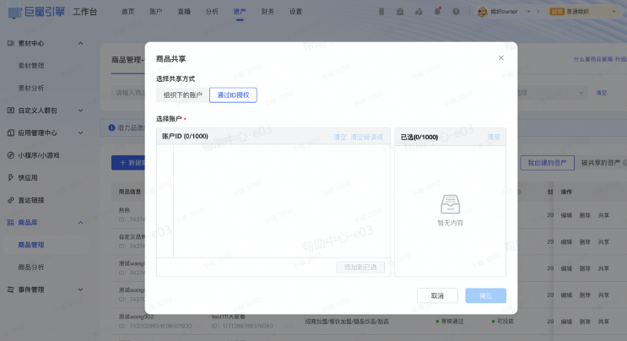Screen dimensions: 627x341
Task: Open the 分析 top navigation item
Action: (x=212, y=12)
